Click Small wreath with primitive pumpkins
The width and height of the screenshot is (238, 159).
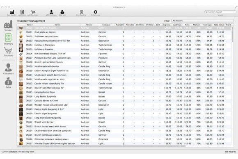tap(53, 131)
